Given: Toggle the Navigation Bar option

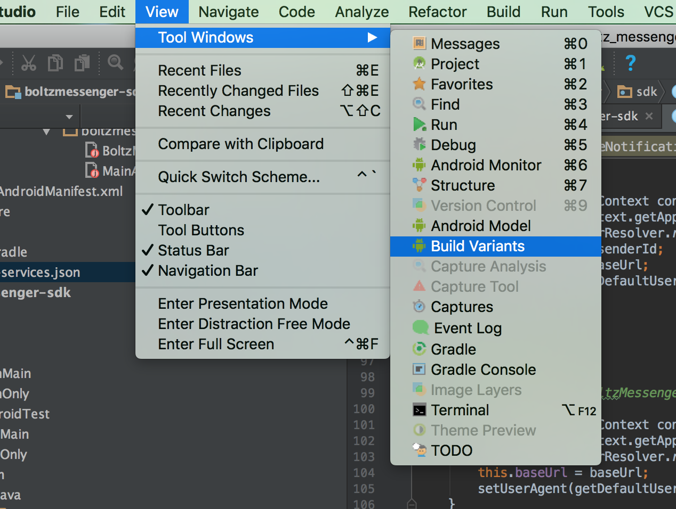Looking at the screenshot, I should click(263, 270).
